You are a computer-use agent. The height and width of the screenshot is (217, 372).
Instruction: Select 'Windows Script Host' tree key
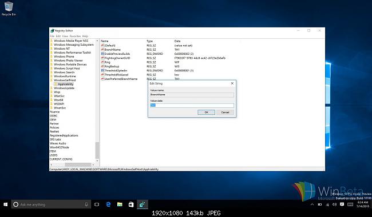[x=67, y=69]
